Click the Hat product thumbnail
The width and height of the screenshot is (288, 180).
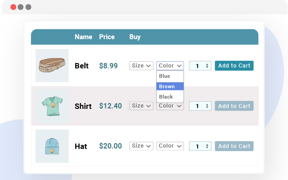(52, 146)
